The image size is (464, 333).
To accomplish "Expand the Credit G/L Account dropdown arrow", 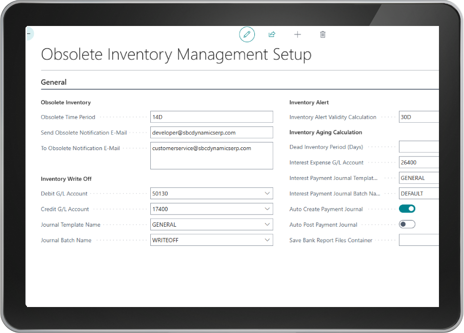I will pos(267,209).
